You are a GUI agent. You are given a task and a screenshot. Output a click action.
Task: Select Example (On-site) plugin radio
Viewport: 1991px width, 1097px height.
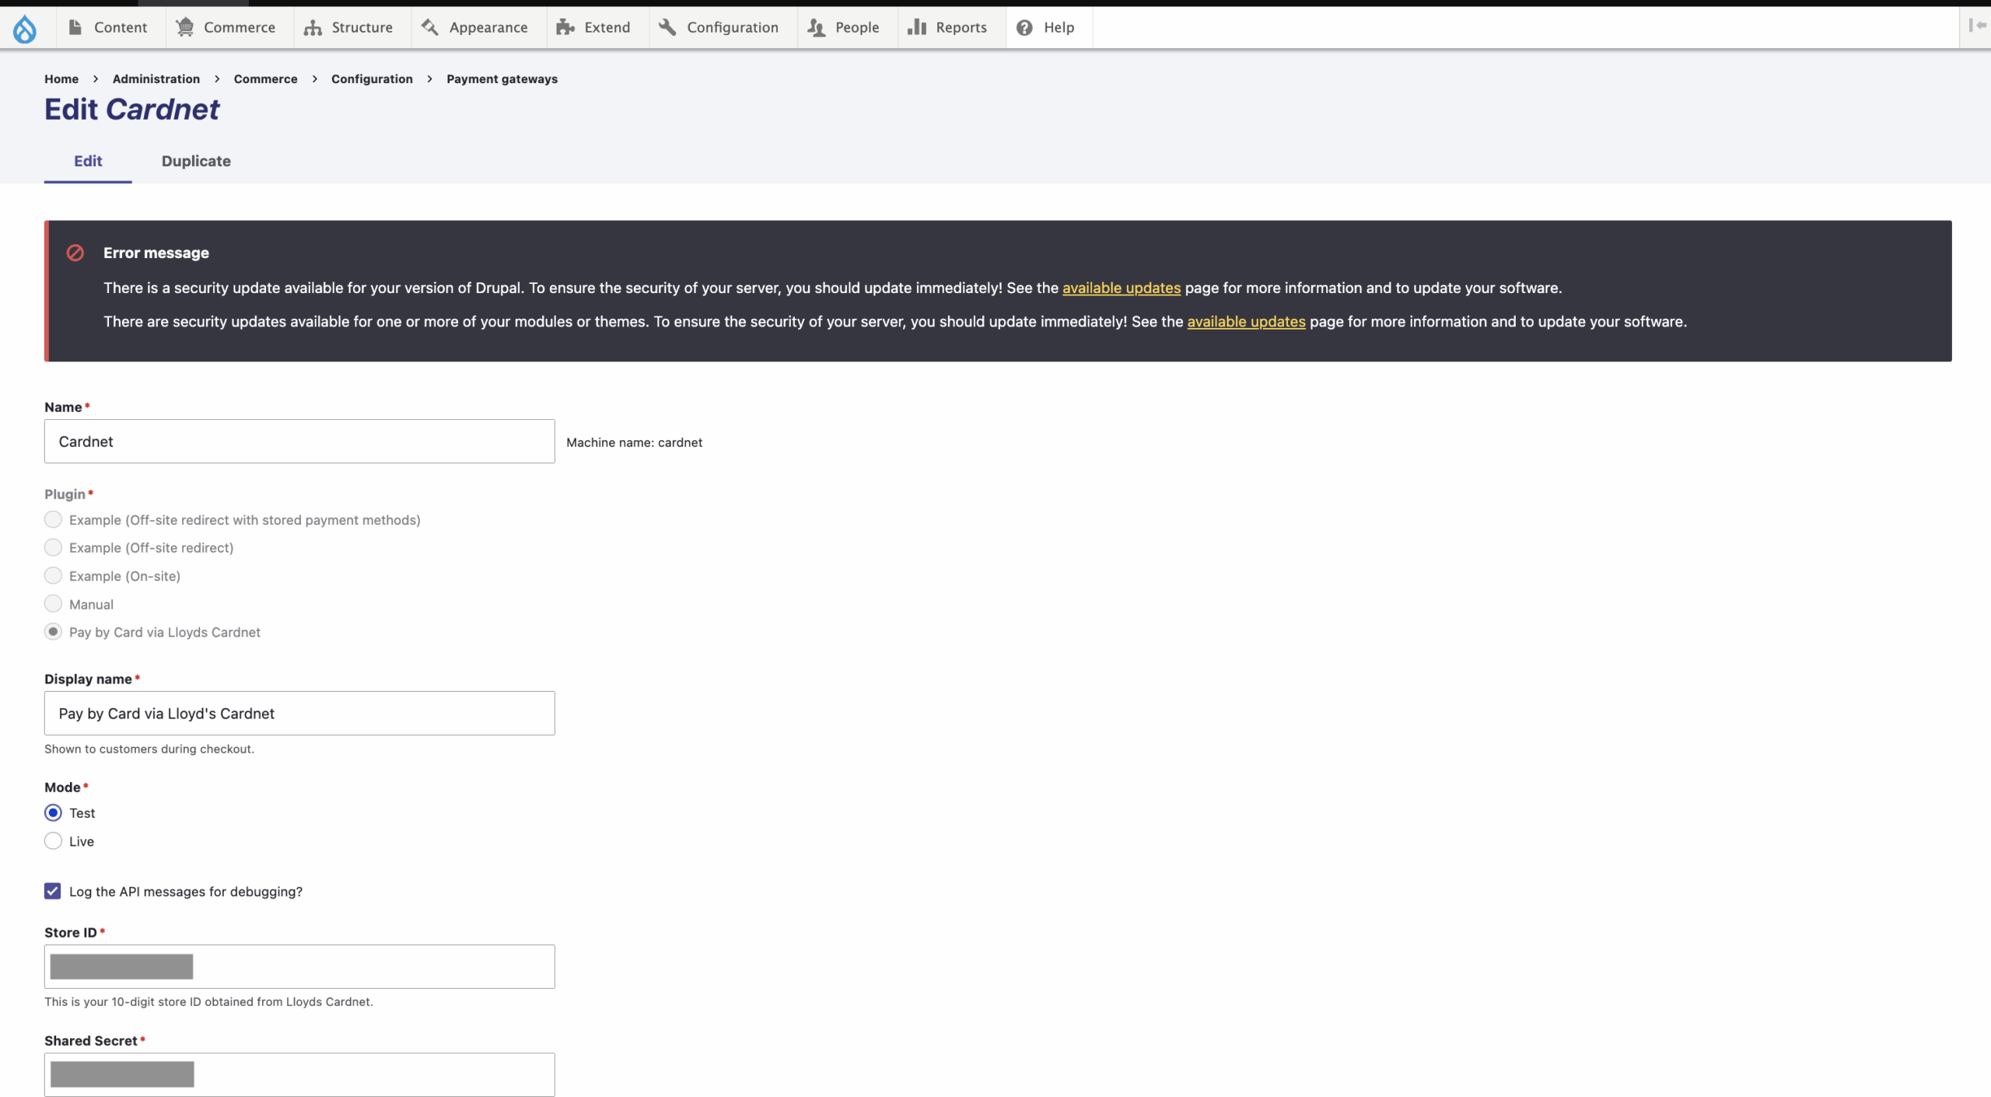(53, 575)
